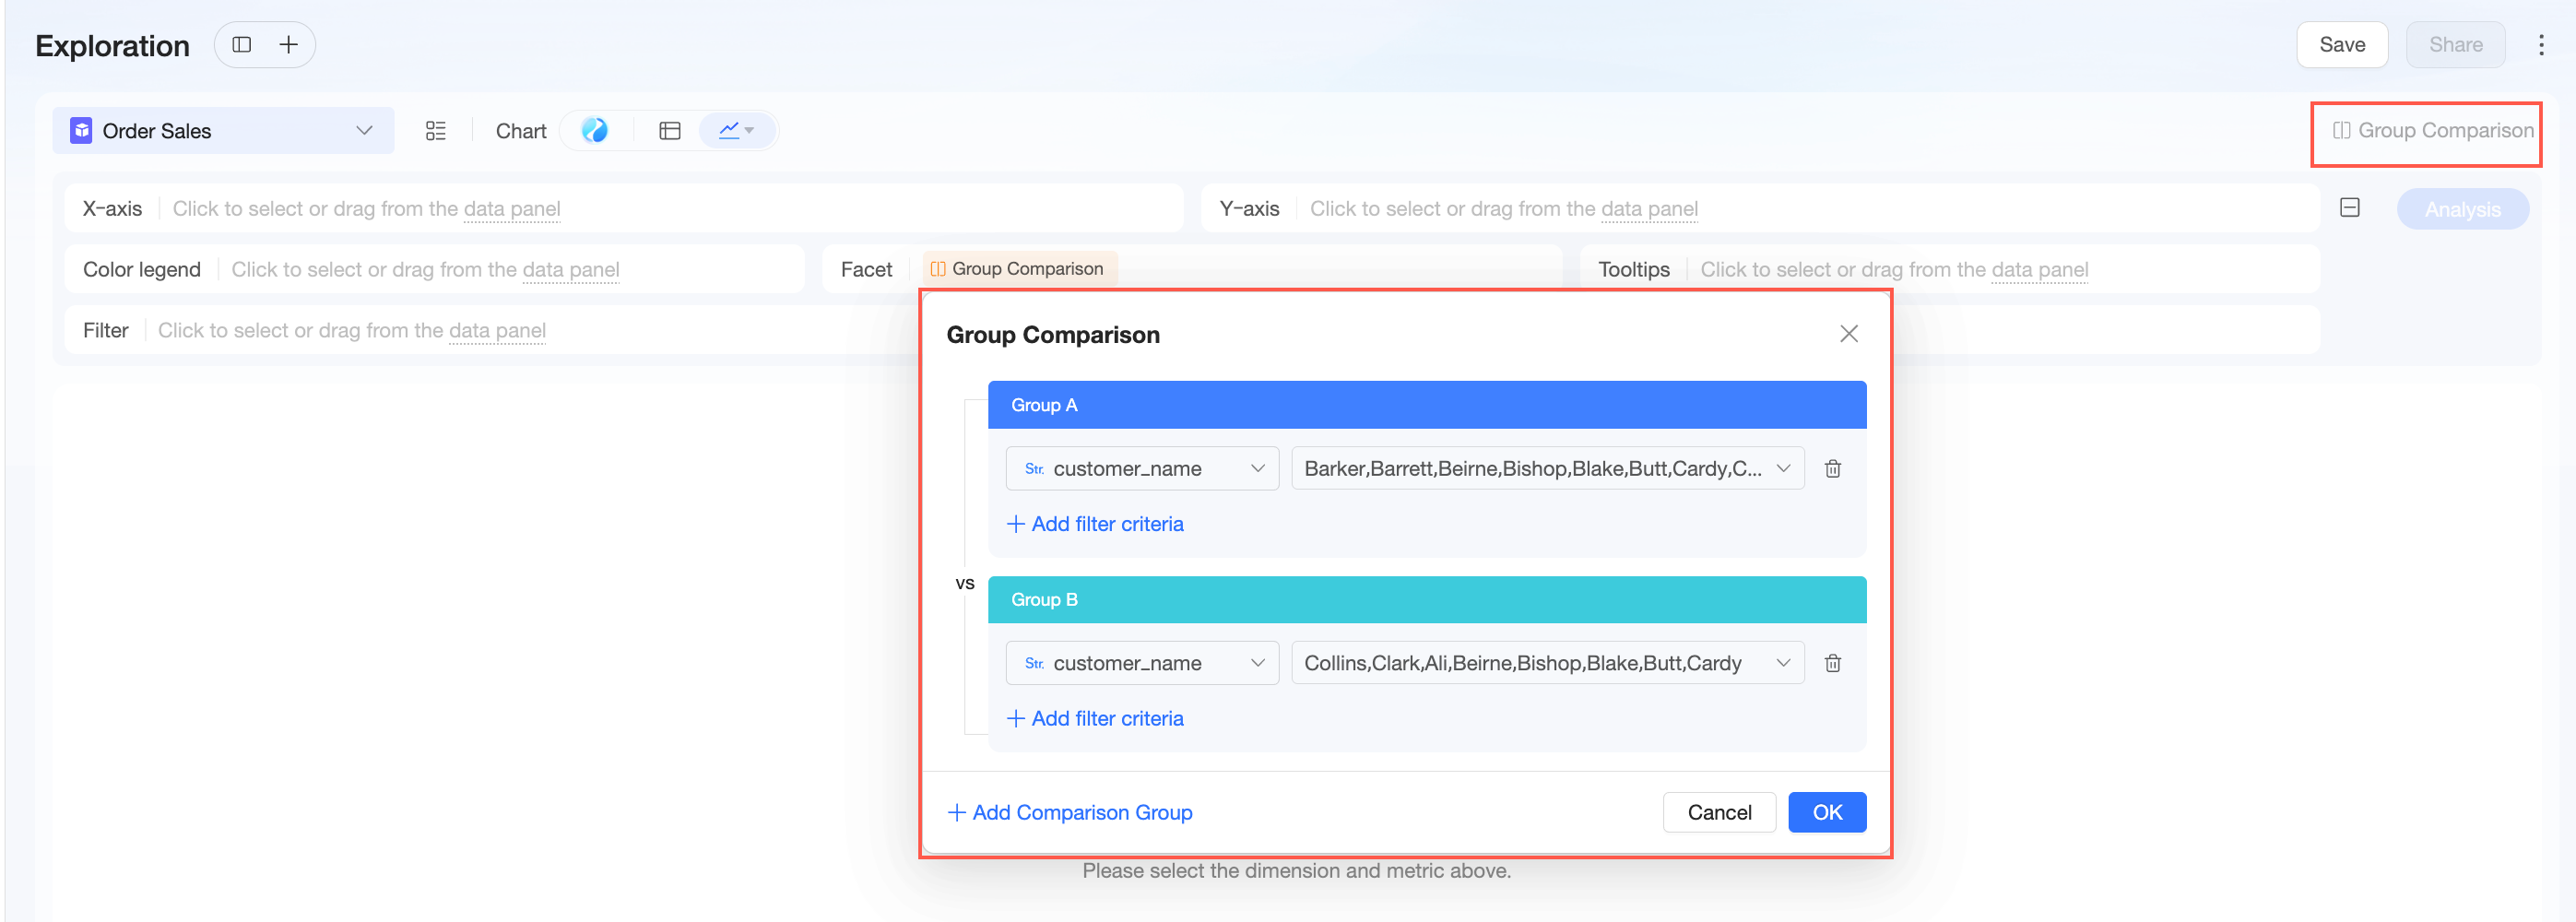Open the data panel link in X-axis

pyautogui.click(x=512, y=209)
